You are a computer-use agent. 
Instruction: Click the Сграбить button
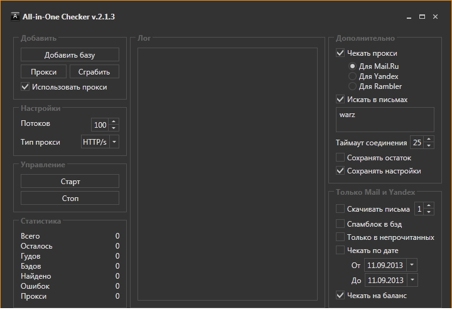pyautogui.click(x=94, y=71)
